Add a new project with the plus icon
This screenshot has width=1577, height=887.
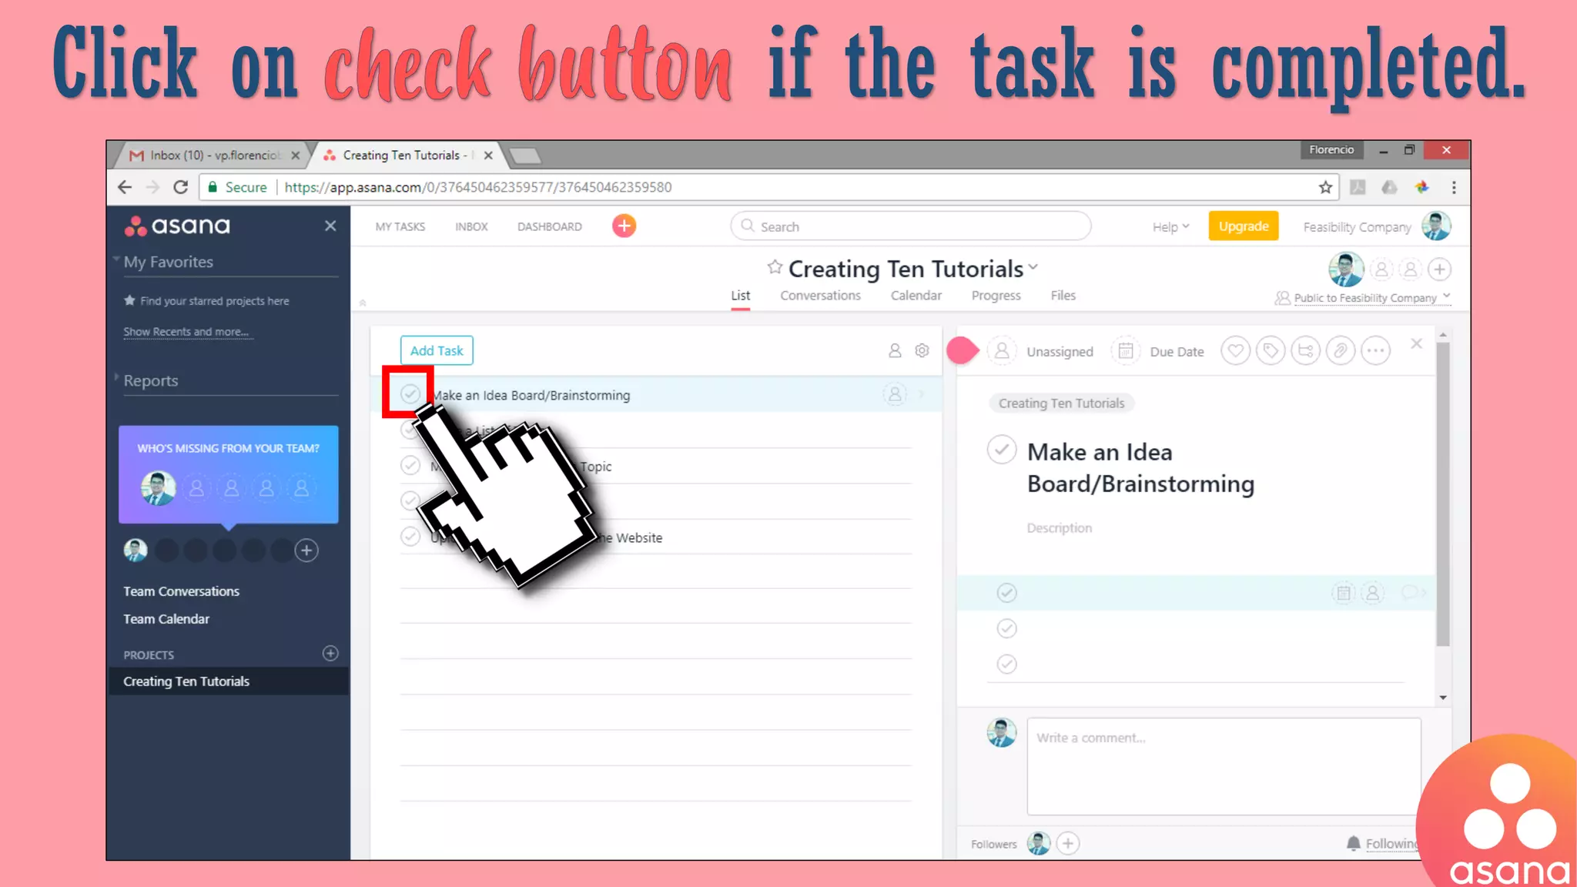pos(330,653)
